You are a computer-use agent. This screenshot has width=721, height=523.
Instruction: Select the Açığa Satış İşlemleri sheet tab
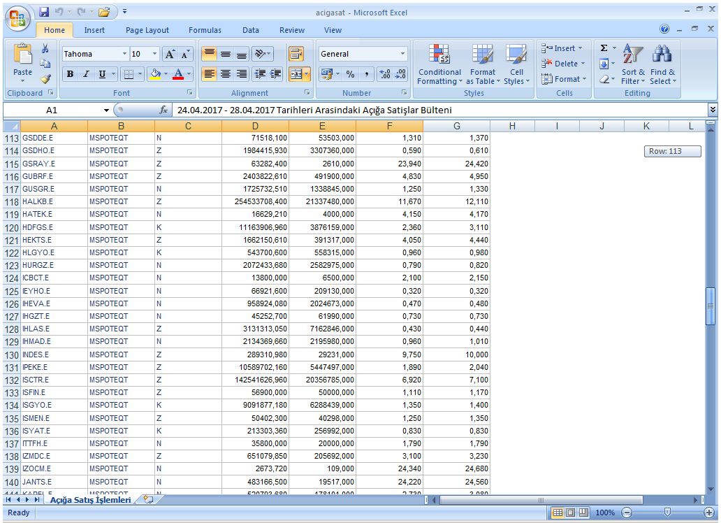pyautogui.click(x=91, y=500)
